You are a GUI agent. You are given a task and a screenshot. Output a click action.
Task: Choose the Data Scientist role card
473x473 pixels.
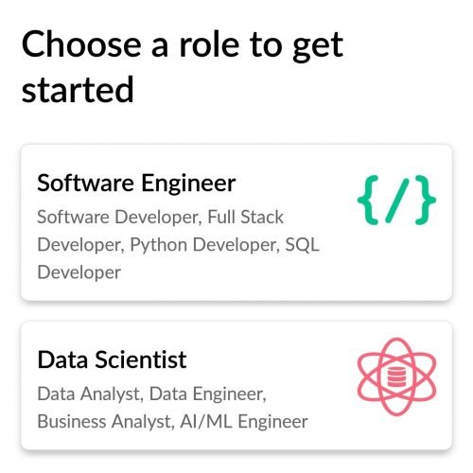(236, 385)
